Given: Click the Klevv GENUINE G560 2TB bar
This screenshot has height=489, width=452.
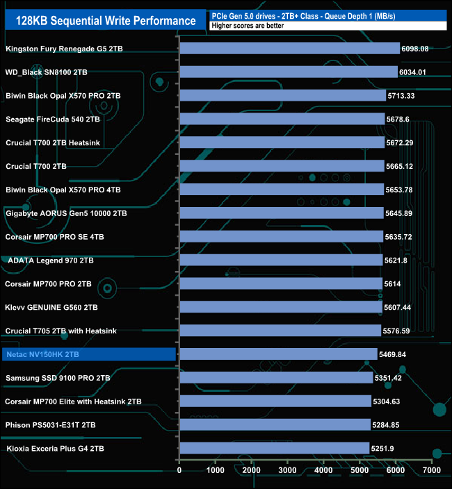Looking at the screenshot, I should point(281,307).
